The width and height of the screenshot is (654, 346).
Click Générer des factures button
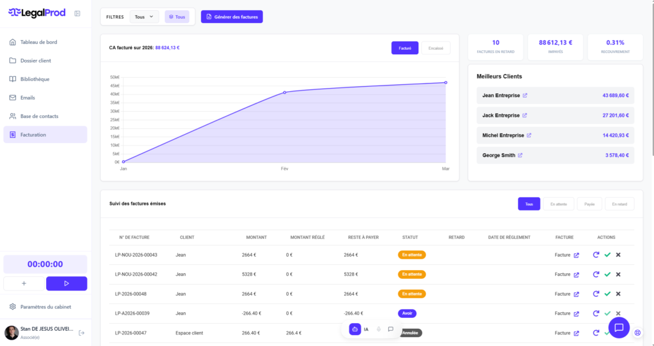click(232, 17)
